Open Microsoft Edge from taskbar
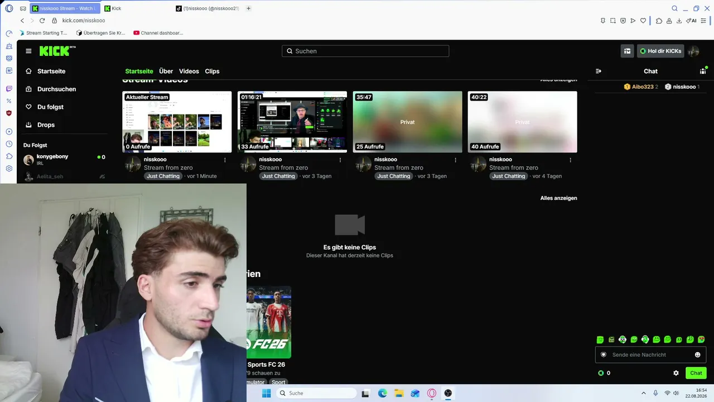This screenshot has width=714, height=402. pos(383,393)
